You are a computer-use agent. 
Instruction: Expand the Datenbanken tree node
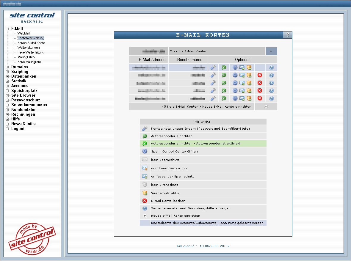point(7,76)
